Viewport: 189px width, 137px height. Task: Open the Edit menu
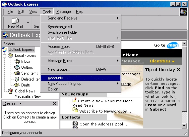21,12
